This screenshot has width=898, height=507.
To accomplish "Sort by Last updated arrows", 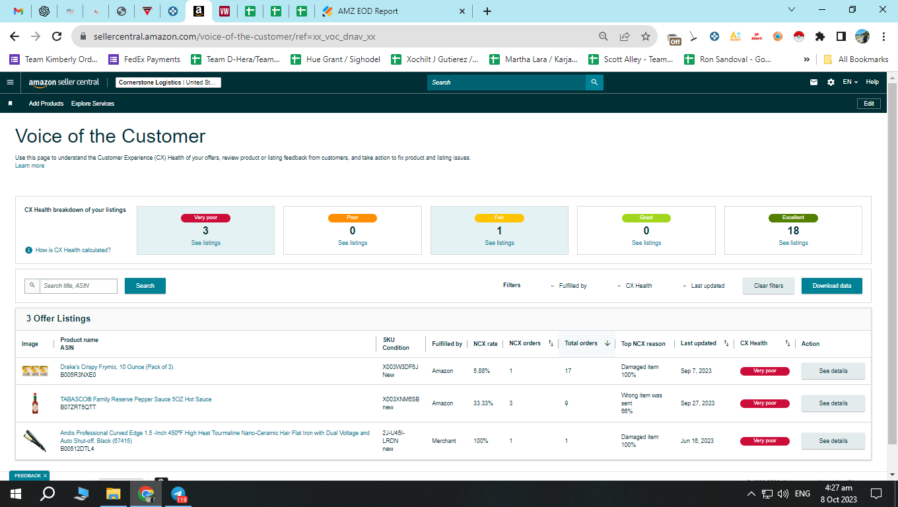I will pyautogui.click(x=726, y=343).
